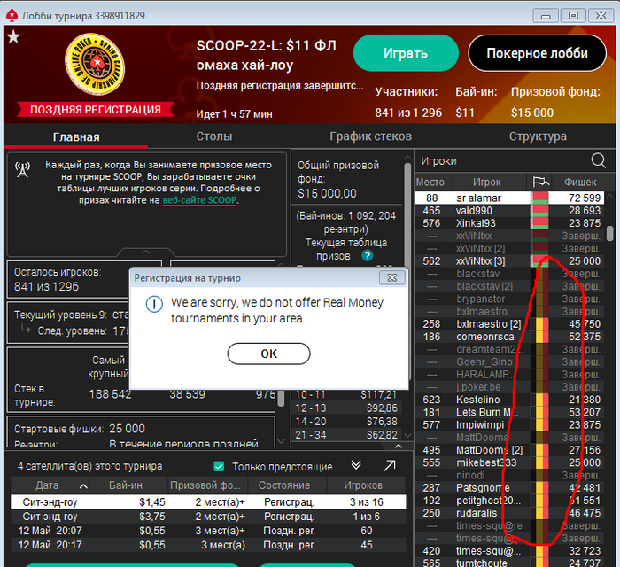
Task: Select player row 'Patsgnome'
Action: pyautogui.click(x=509, y=488)
